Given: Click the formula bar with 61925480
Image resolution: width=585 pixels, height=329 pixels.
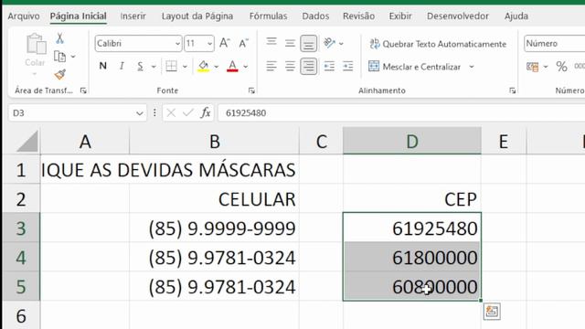Looking at the screenshot, I should click(401, 113).
